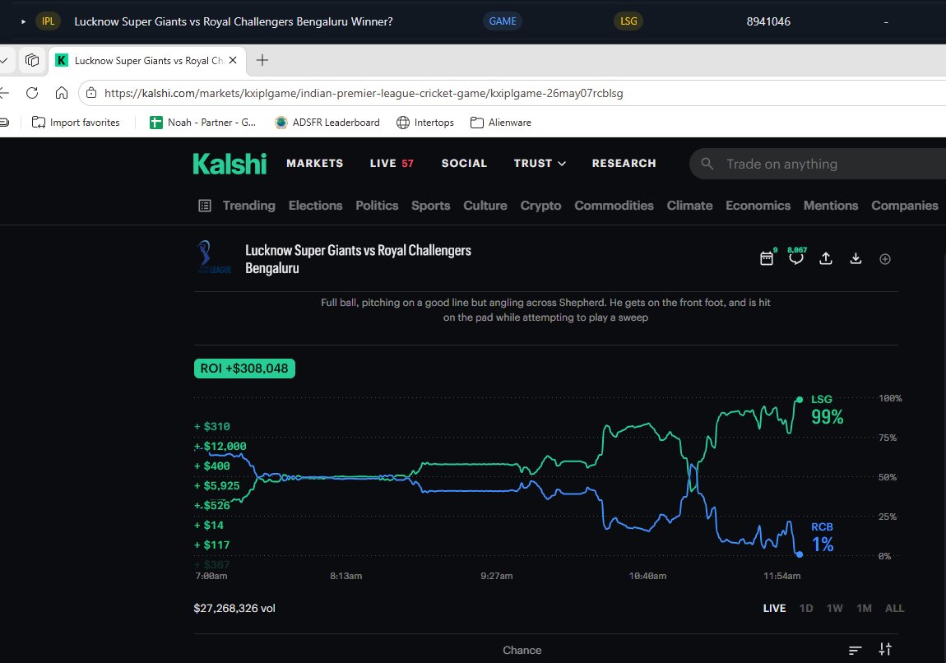Select the Culture category
Viewport: 946px width, 663px height.
(485, 206)
